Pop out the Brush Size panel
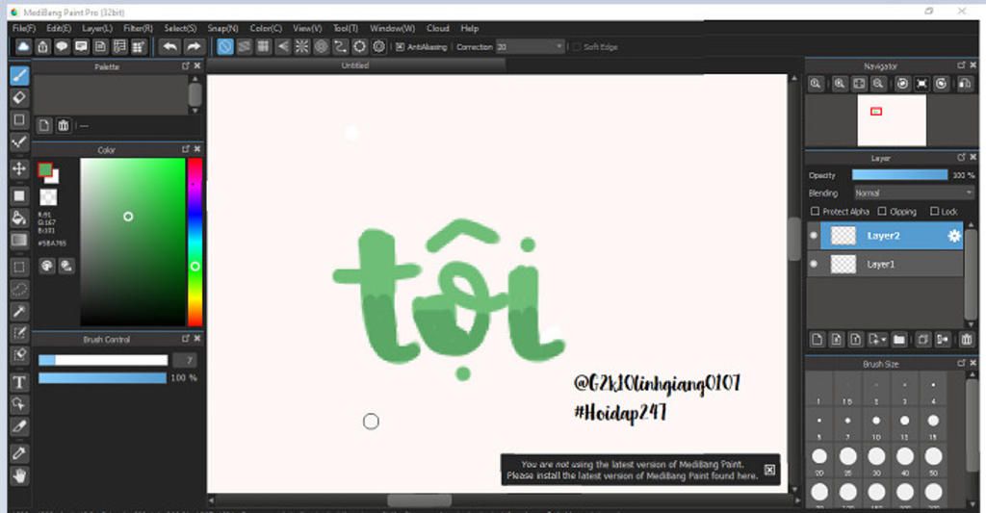Image resolution: width=986 pixels, height=513 pixels. pos(961,363)
